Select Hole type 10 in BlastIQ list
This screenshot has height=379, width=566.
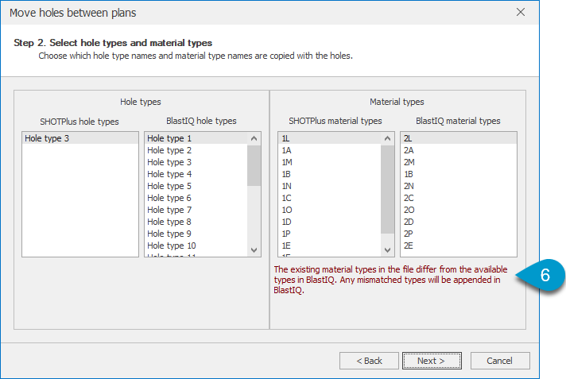(x=196, y=246)
